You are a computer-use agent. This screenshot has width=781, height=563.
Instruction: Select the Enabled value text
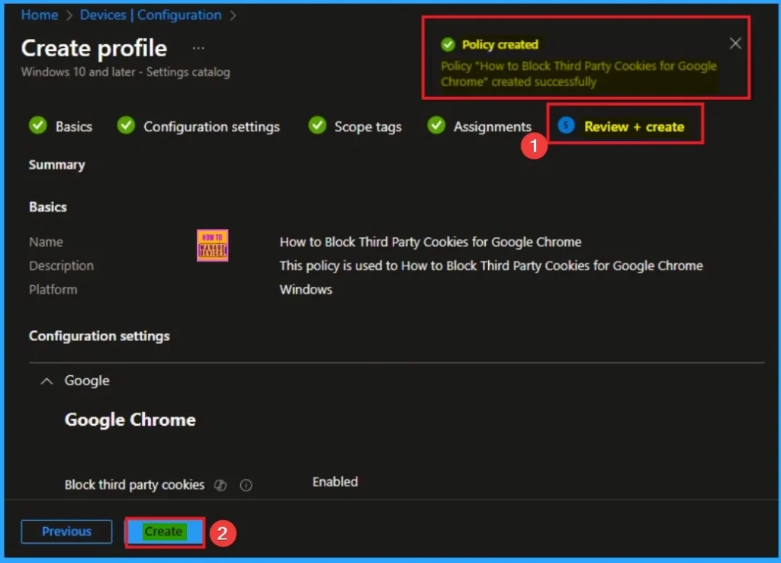[x=335, y=482]
